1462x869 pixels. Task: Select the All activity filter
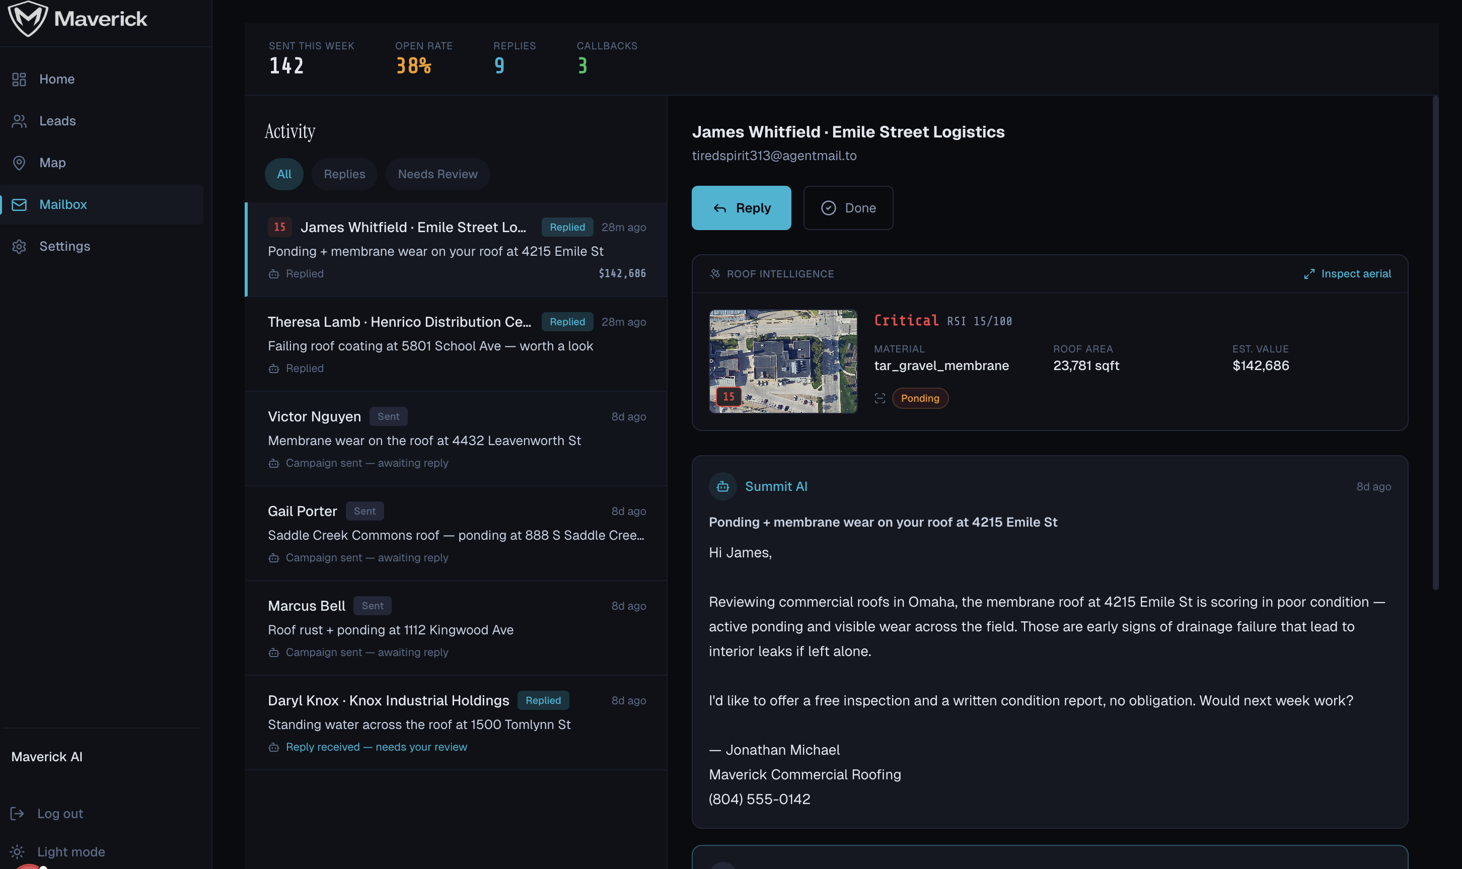tap(284, 174)
